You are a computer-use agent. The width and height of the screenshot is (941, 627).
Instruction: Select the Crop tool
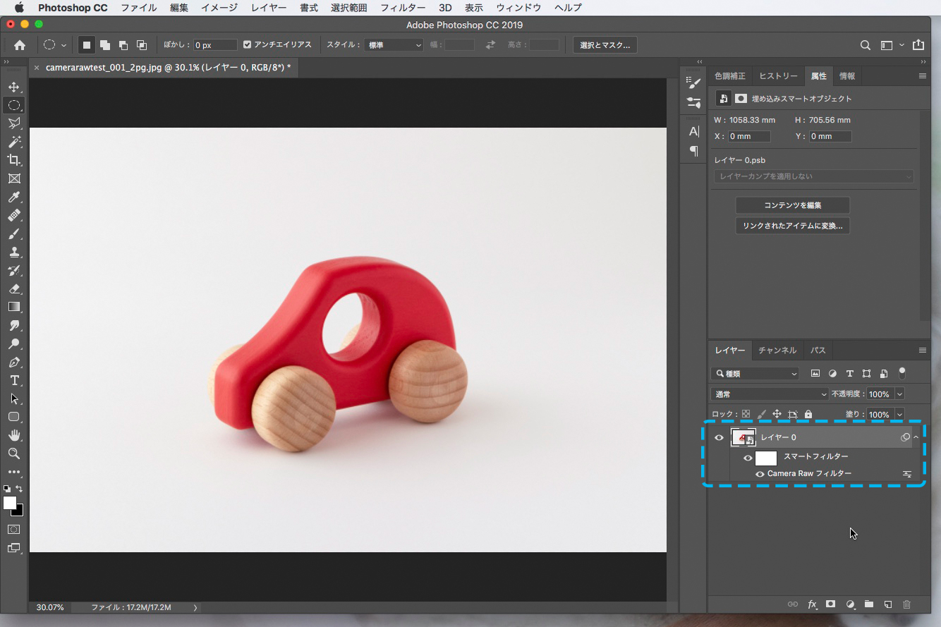click(14, 160)
